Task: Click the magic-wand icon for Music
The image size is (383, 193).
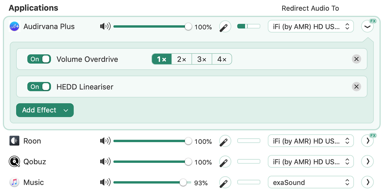Action: point(225,182)
